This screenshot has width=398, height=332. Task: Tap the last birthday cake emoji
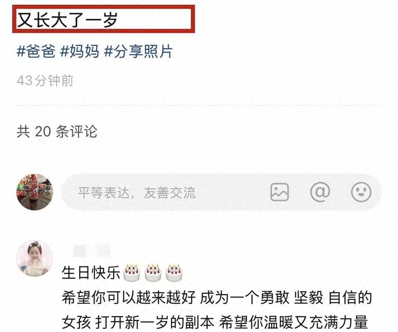coord(174,273)
